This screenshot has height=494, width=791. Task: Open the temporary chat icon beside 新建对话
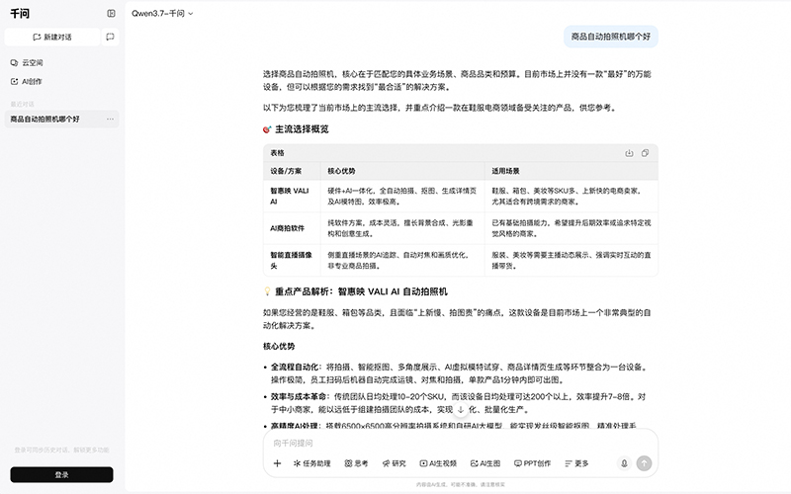coord(110,37)
